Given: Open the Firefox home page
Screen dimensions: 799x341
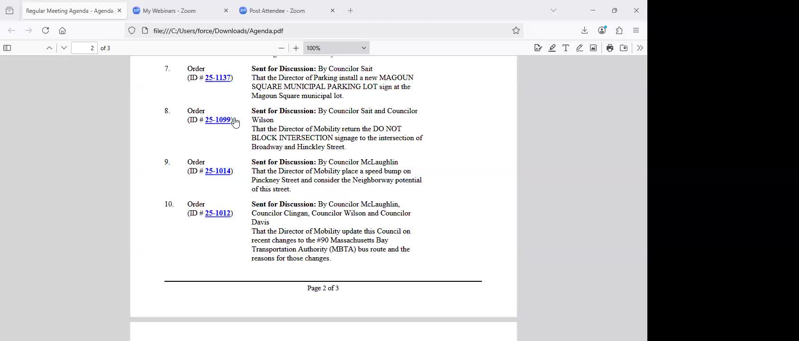Looking at the screenshot, I should tap(62, 30).
